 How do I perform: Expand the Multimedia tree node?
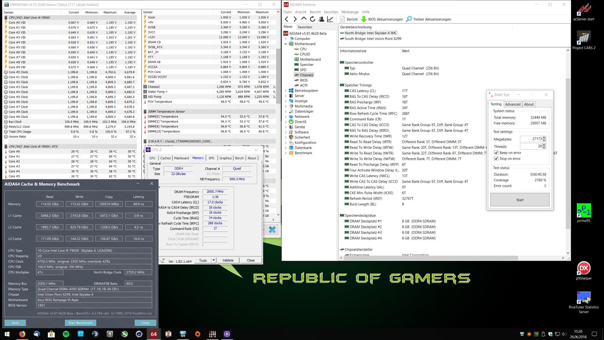pos(285,106)
